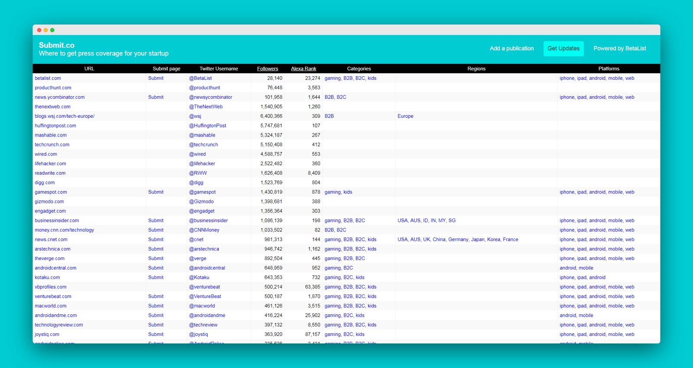This screenshot has width=693, height=368.
Task: Open blogs.wsj.com/tech-europe/ link
Action: (x=65, y=117)
